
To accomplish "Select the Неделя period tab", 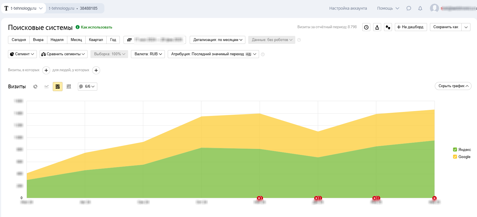I will click(57, 40).
